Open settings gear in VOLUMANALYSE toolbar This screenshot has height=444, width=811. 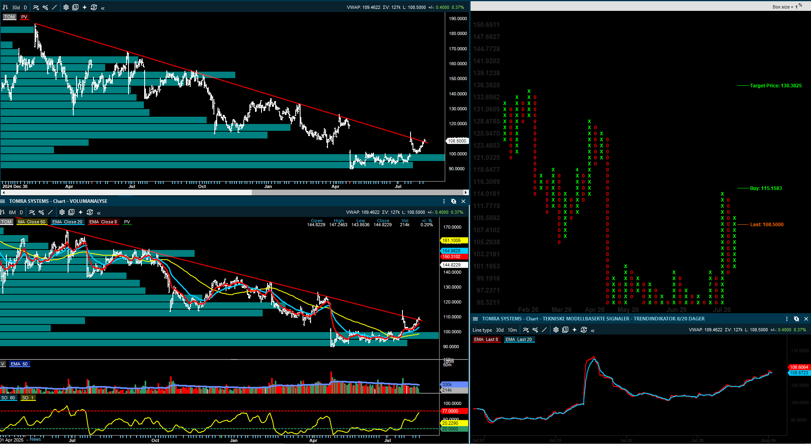click(62, 212)
